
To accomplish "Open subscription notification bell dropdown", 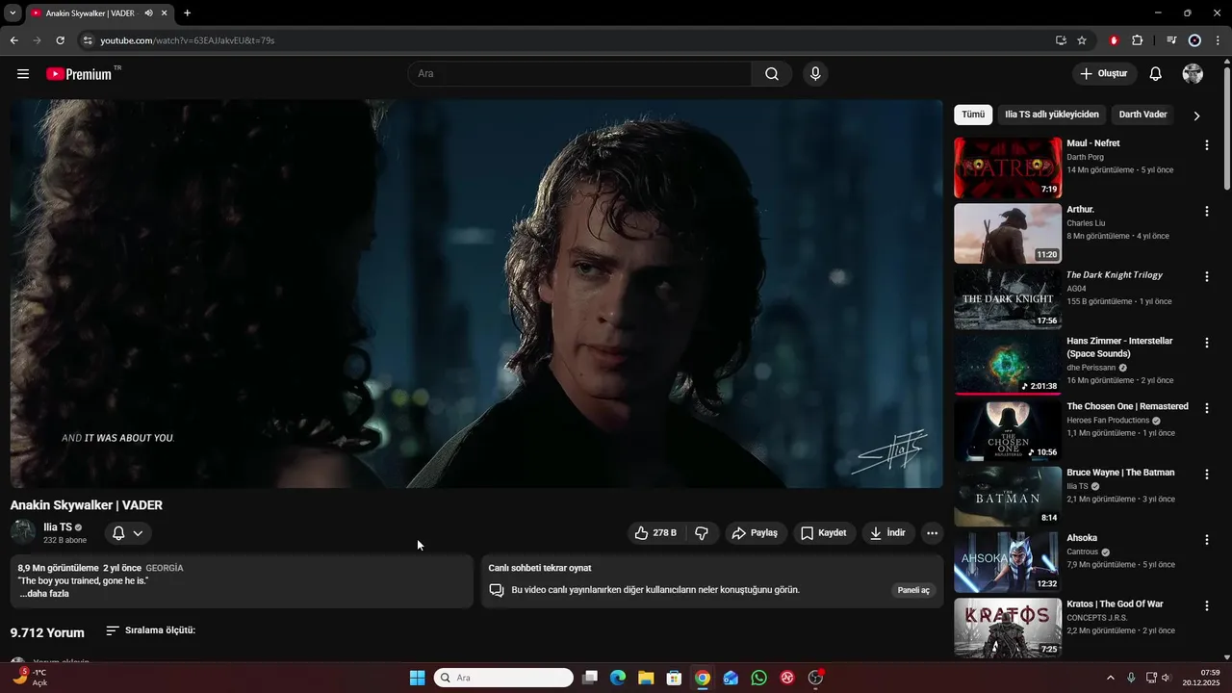I will tap(127, 533).
